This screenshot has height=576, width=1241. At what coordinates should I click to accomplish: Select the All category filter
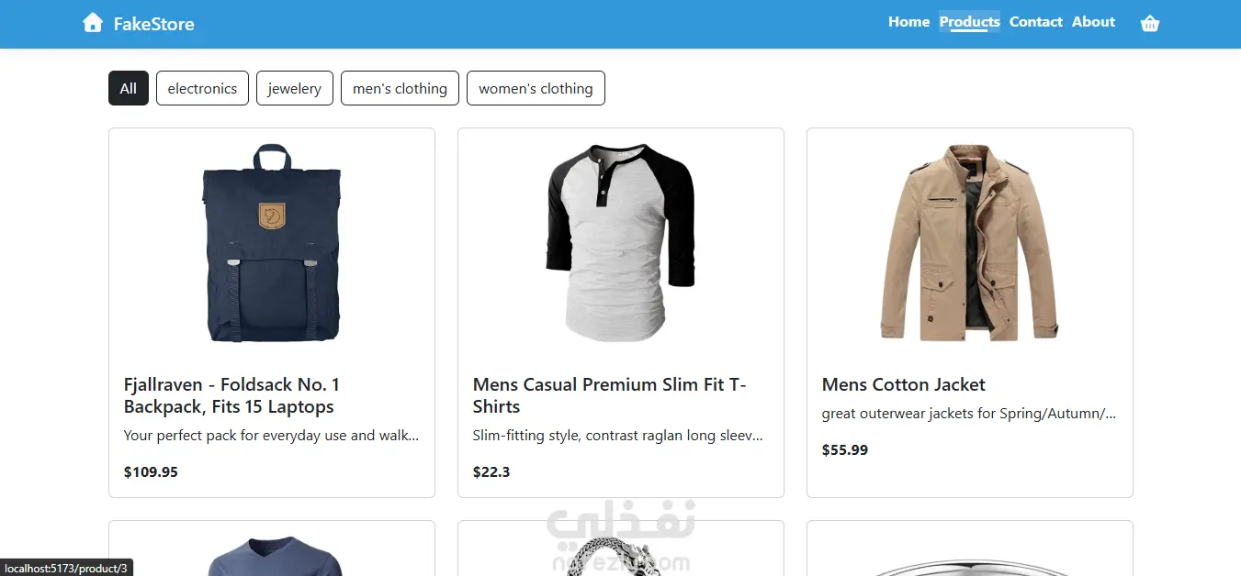tap(129, 88)
